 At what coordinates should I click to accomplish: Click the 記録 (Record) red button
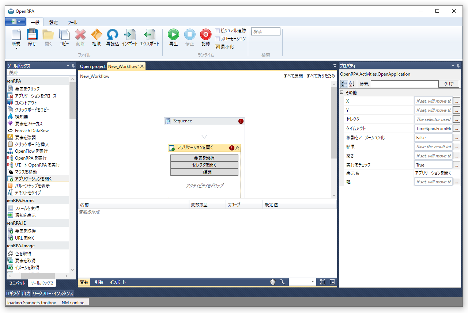(x=206, y=38)
